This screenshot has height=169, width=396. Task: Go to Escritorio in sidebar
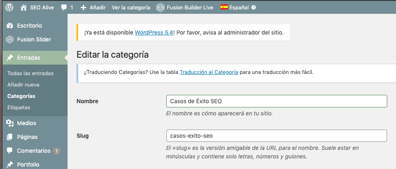point(30,26)
